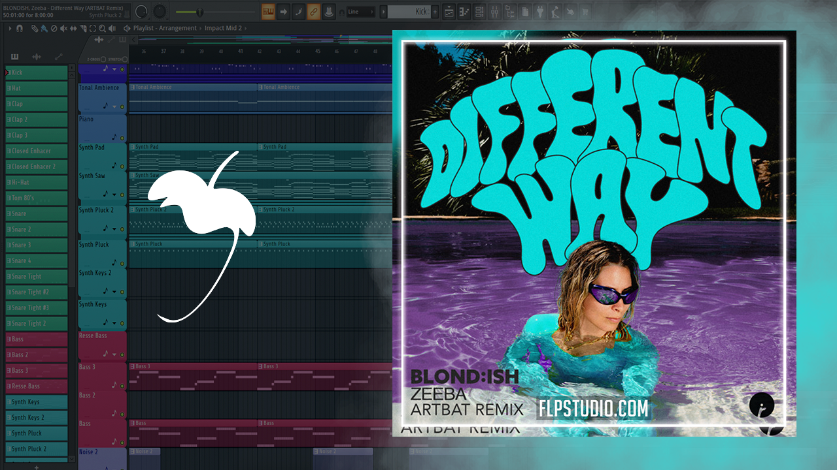
Task: Click the Playlist - Arrangement breadcrumb
Action: [164, 28]
